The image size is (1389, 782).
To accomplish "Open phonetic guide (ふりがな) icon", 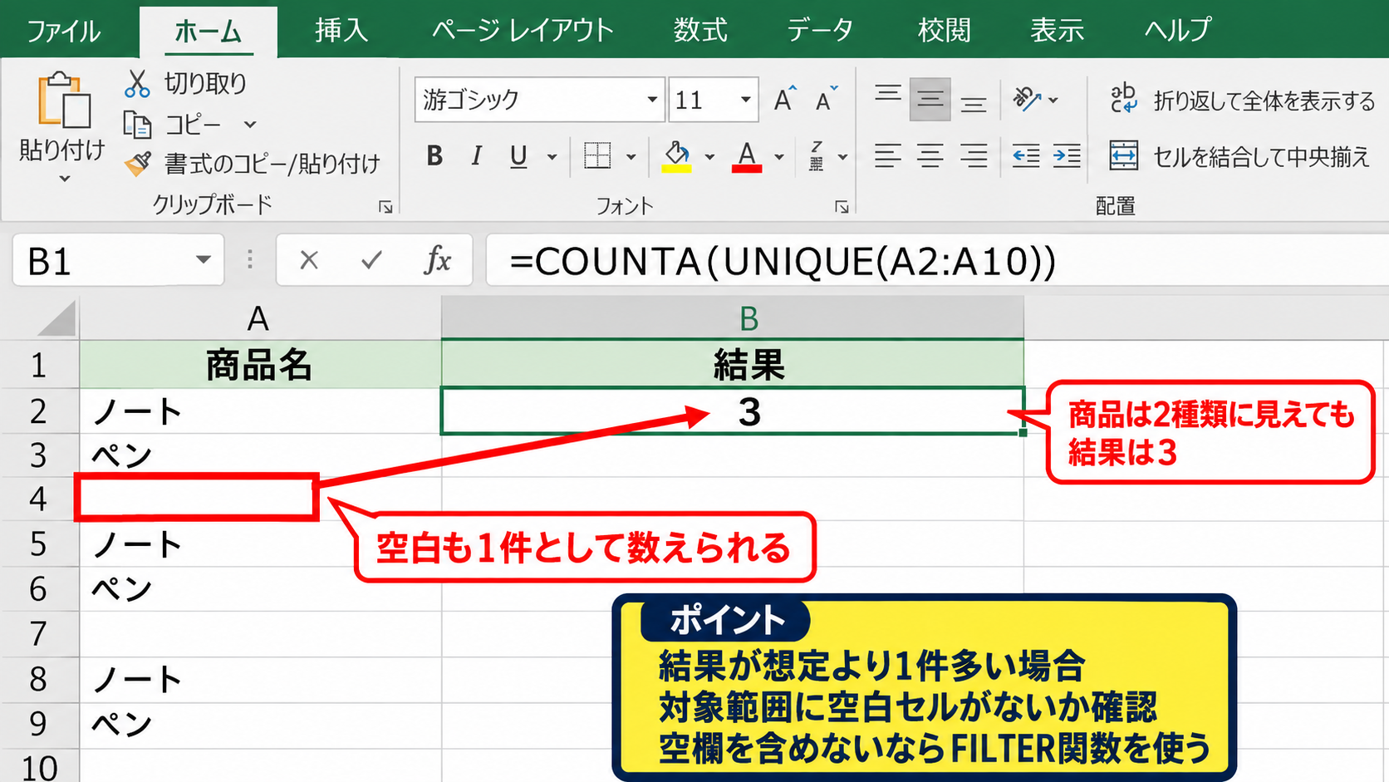I will click(x=817, y=155).
